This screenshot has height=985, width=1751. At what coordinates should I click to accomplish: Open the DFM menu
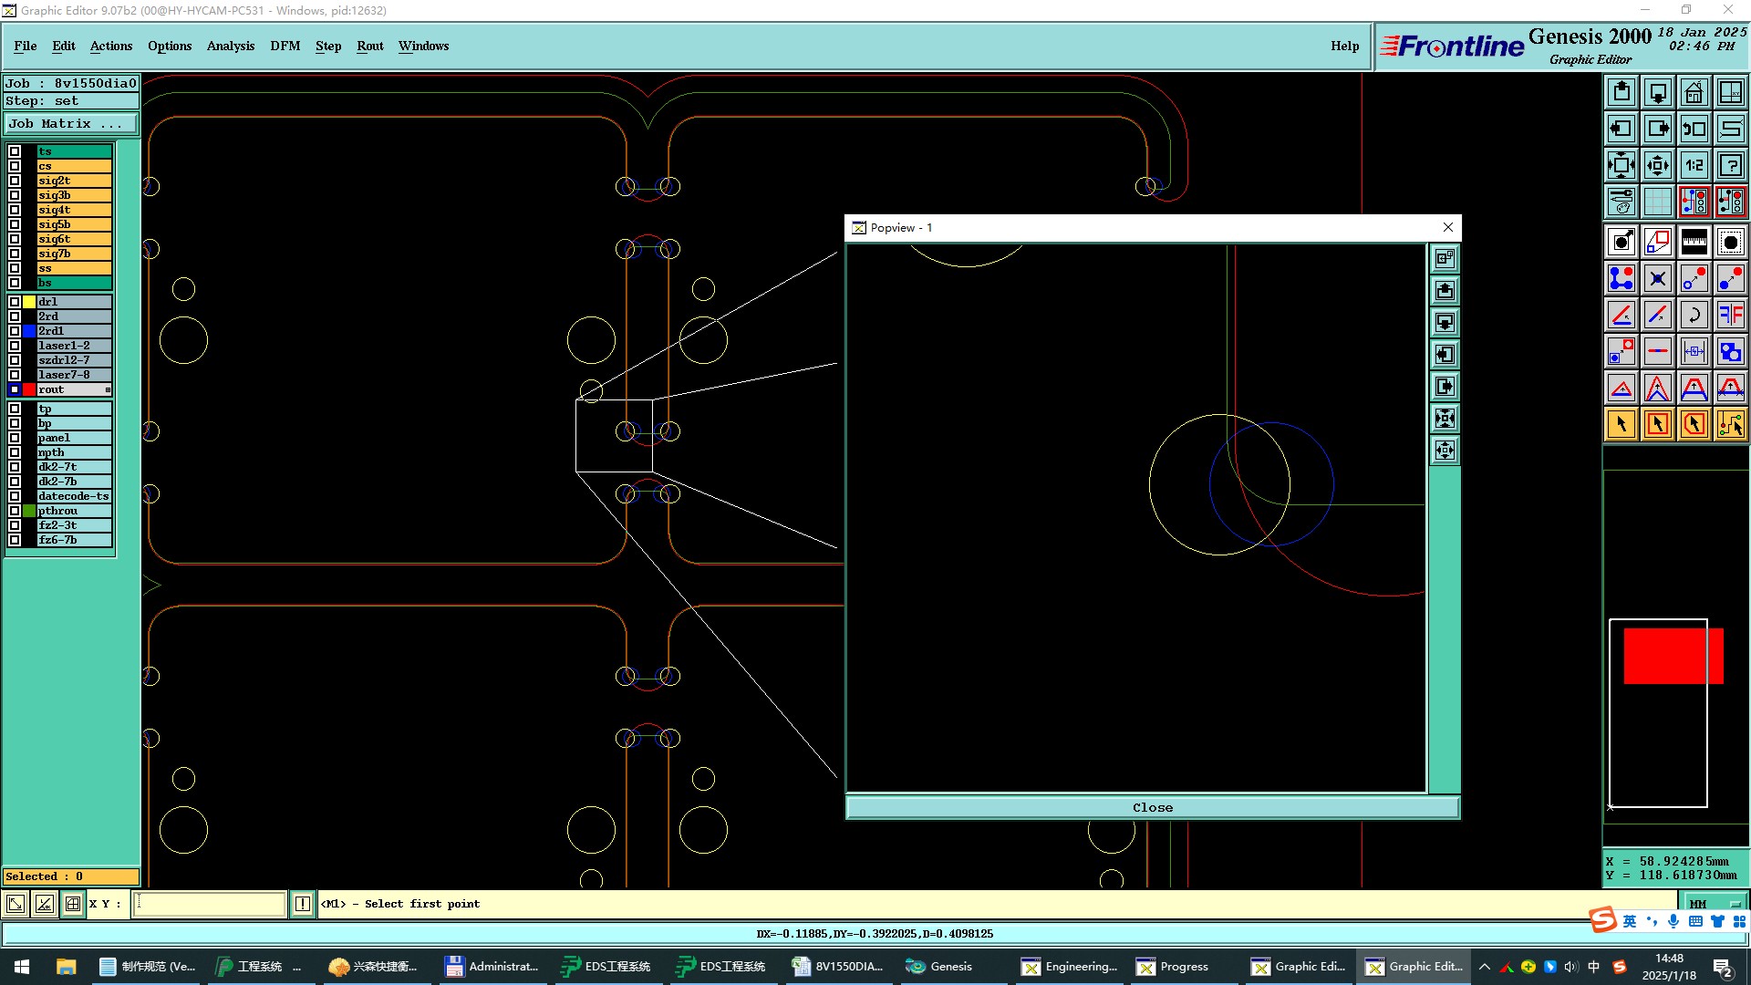pos(285,46)
